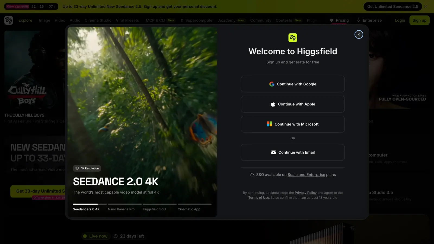This screenshot has height=244, width=434.
Task: Click the Live now status badge
Action: (x=95, y=236)
